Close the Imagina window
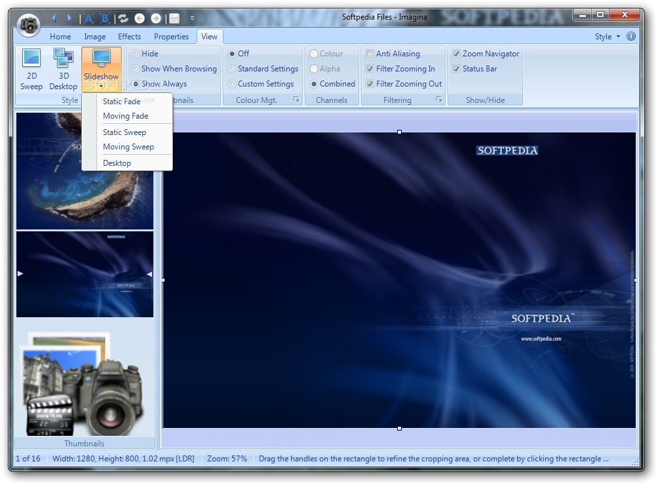Image resolution: width=658 pixels, height=485 pixels. (625, 15)
